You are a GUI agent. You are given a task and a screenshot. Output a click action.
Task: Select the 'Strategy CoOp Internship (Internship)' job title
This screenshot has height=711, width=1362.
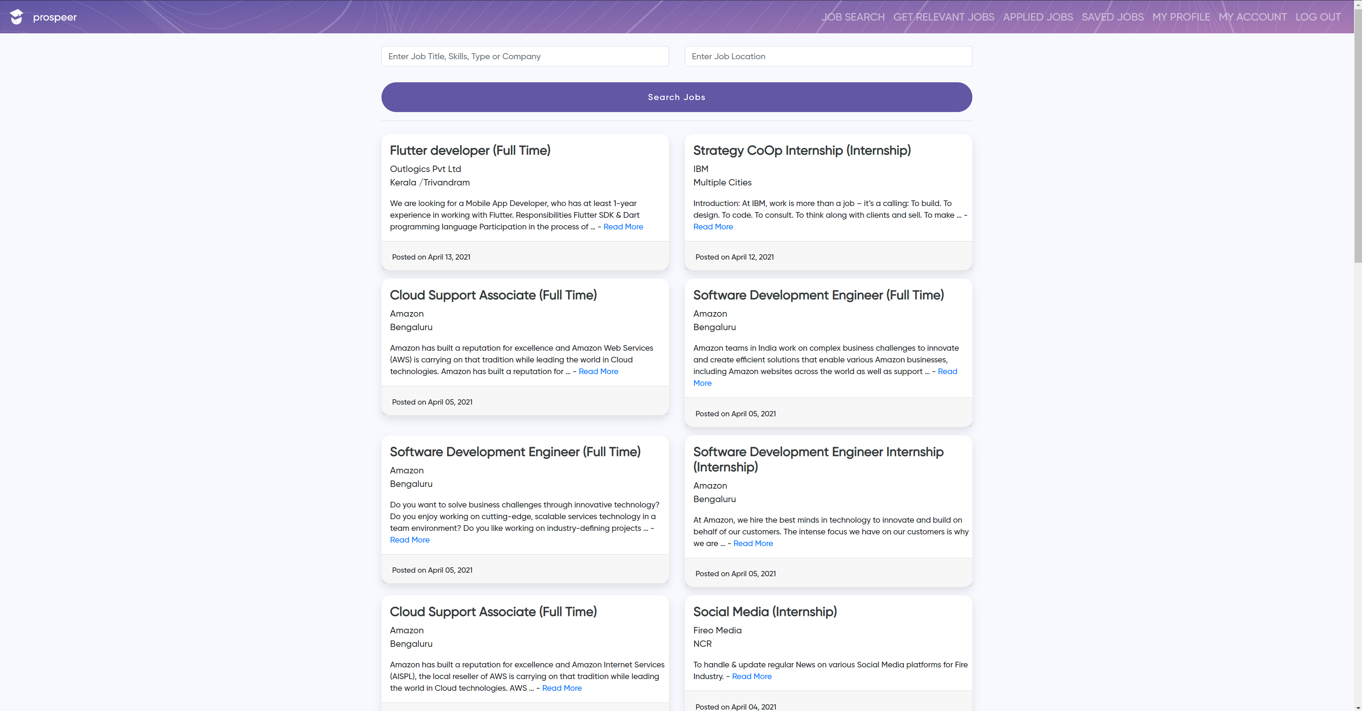[x=802, y=151]
